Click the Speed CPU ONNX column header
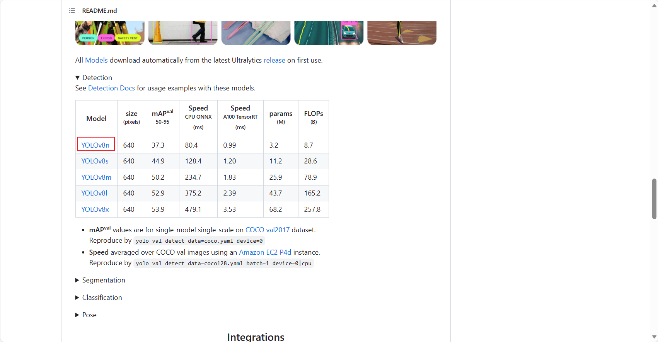 pyautogui.click(x=198, y=119)
